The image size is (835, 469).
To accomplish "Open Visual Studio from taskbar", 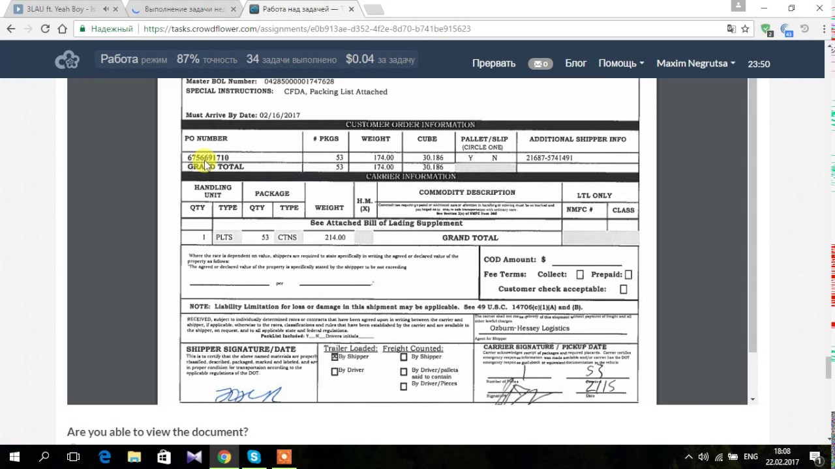I will (x=194, y=457).
